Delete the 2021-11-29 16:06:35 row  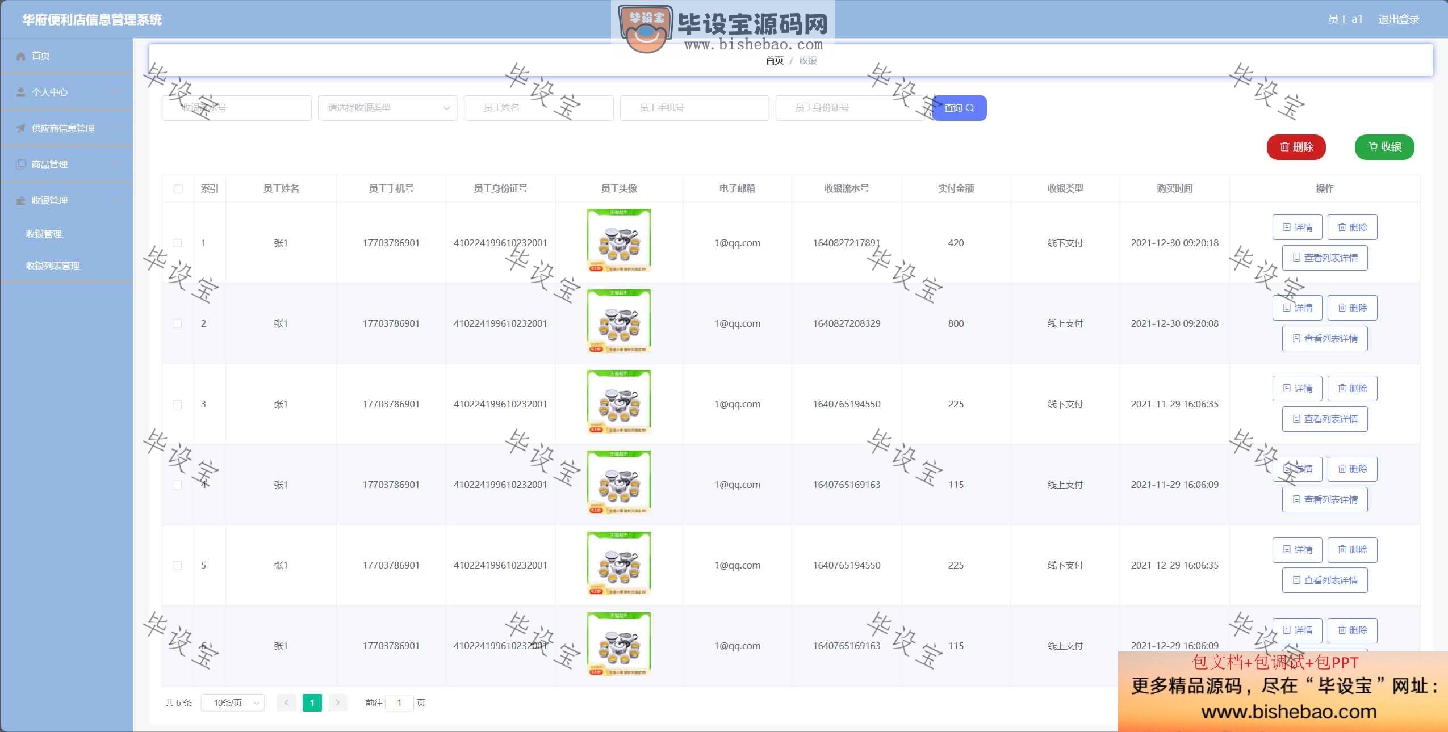(x=1352, y=388)
